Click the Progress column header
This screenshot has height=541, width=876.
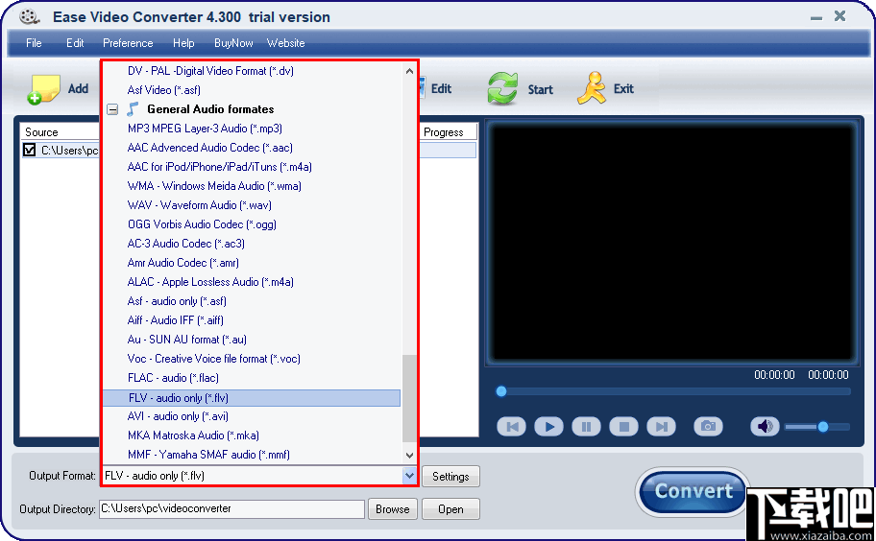point(448,132)
